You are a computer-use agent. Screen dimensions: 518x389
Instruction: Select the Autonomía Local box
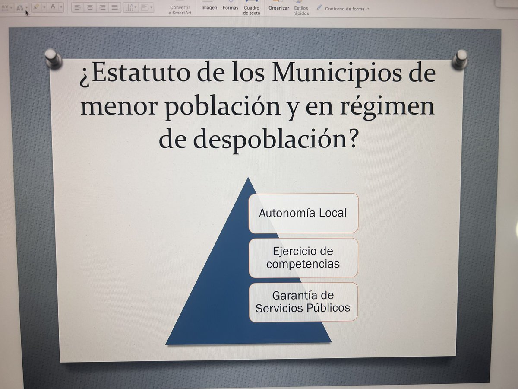click(303, 213)
